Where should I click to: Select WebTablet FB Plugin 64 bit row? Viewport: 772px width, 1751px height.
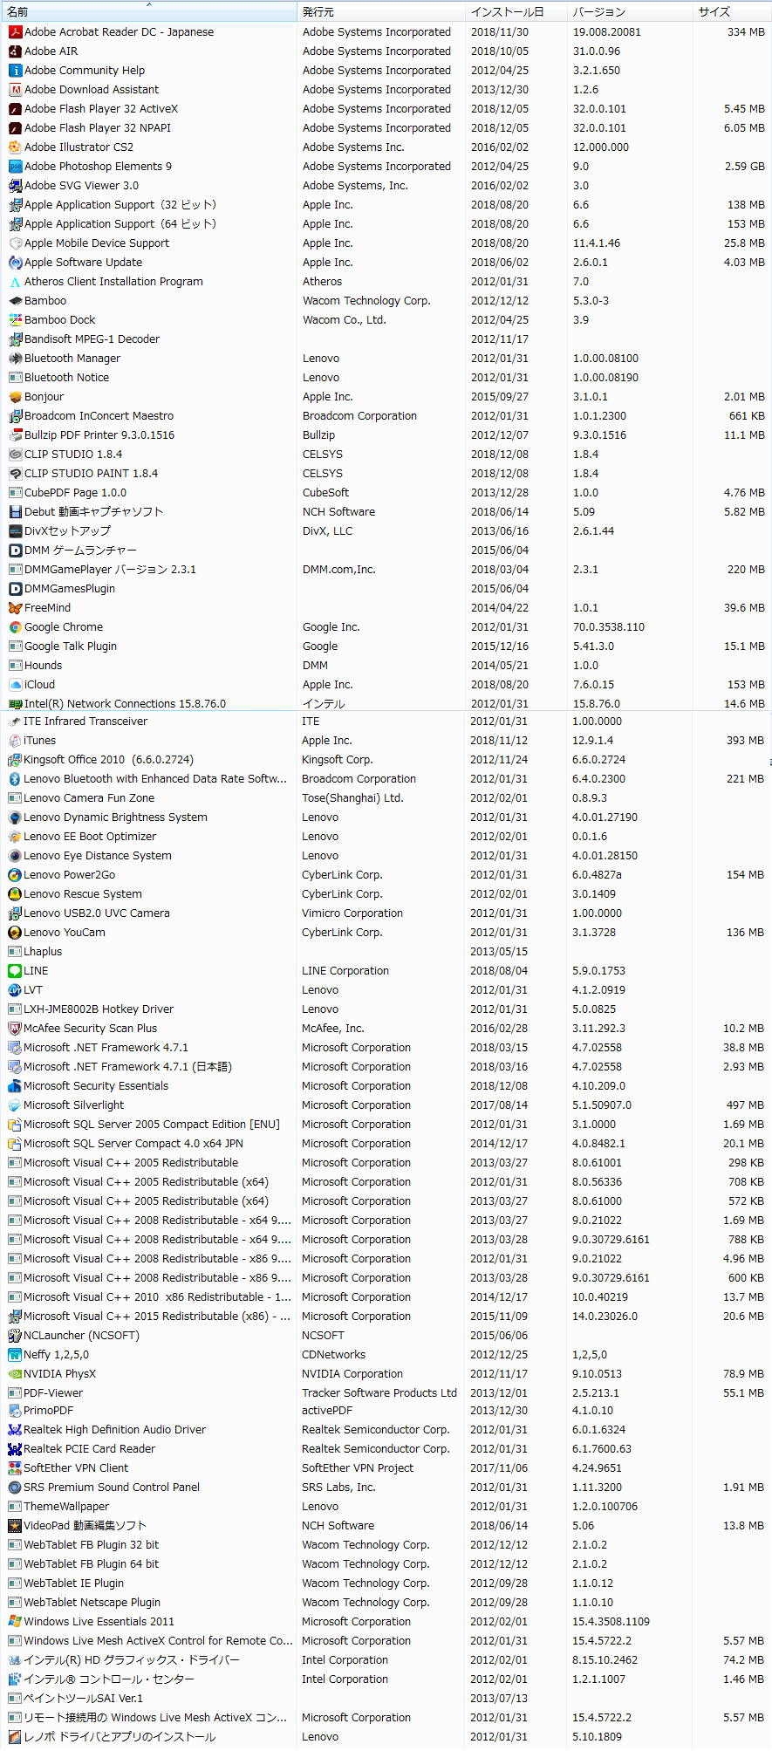[x=386, y=1563]
